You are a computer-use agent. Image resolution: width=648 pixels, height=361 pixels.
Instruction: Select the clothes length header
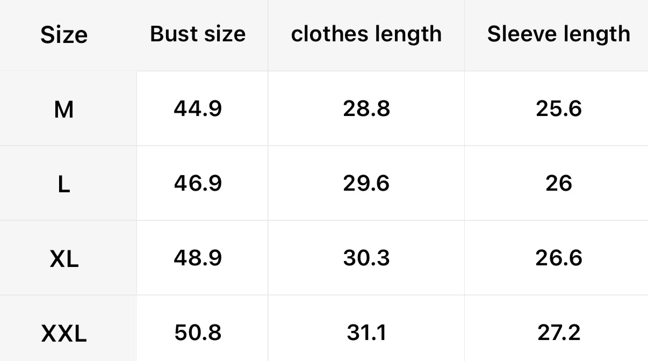coord(366,34)
